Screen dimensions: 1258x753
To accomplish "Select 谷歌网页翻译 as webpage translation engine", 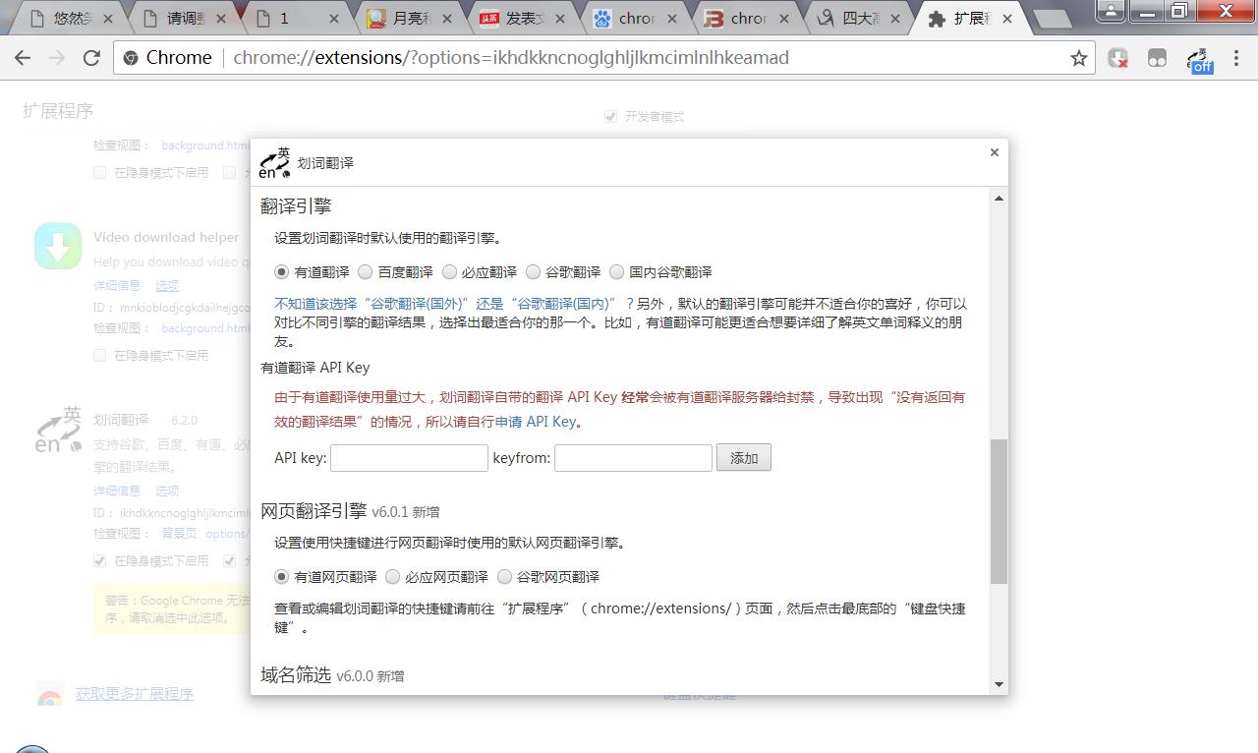I will click(x=504, y=577).
